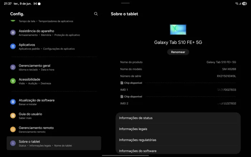Tap the Gmail notification icon in status bar
Screen dimensions: 251x157
click(35, 4)
